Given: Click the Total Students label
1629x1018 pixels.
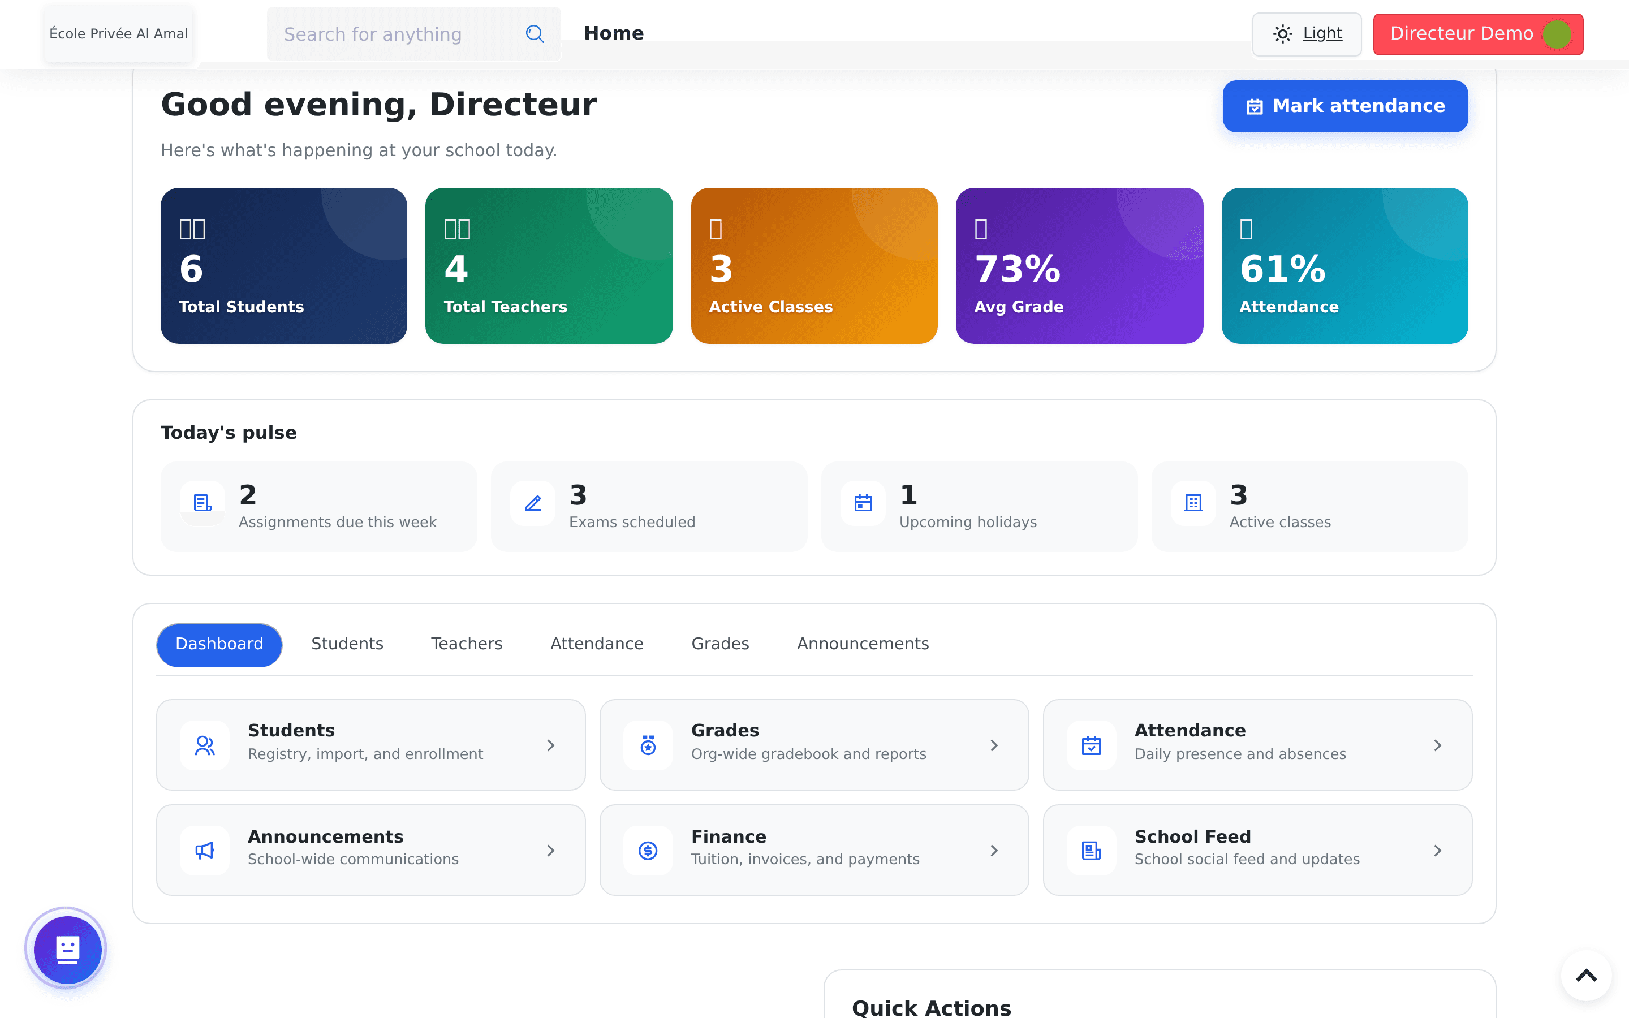Looking at the screenshot, I should pos(241,307).
